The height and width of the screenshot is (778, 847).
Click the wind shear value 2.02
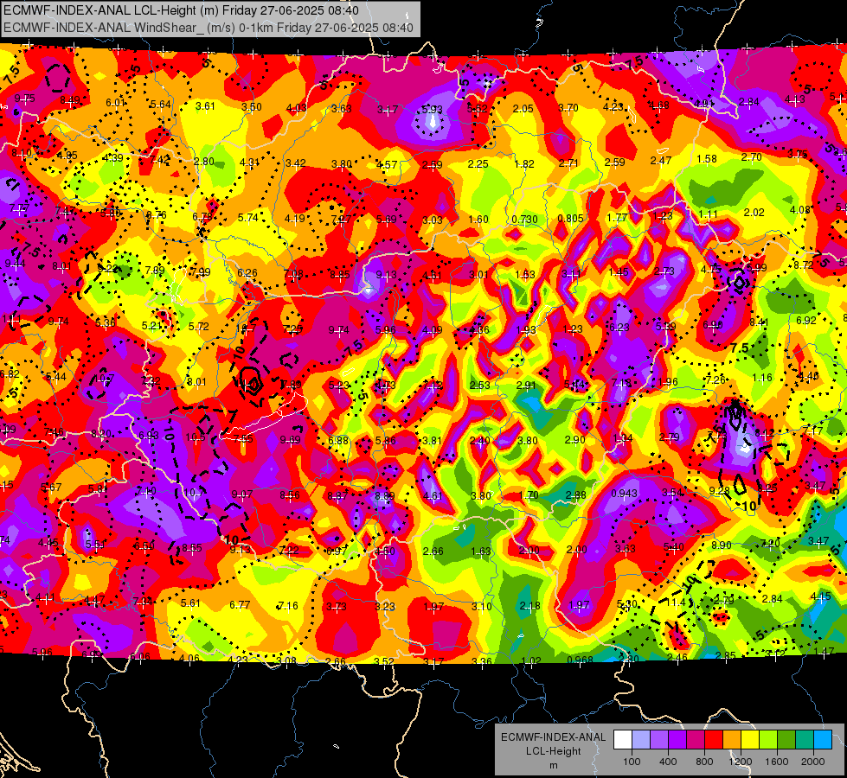(x=754, y=213)
